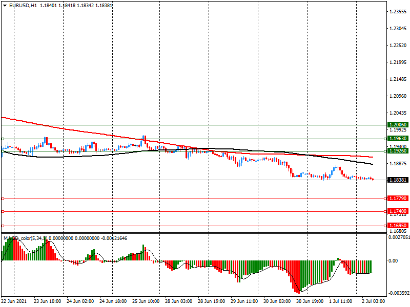This screenshot has height=307, width=410.
Task: Click left anchor square of 1.19630 line
Action: [3, 139]
